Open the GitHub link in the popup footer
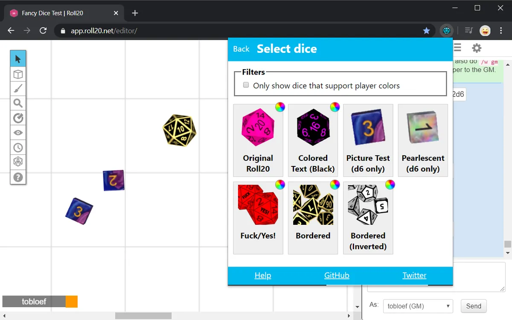 [x=337, y=275]
